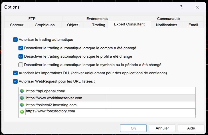The width and height of the screenshot is (208, 135).
Task: Switch to the Serveur tab
Action: click(x=17, y=25)
